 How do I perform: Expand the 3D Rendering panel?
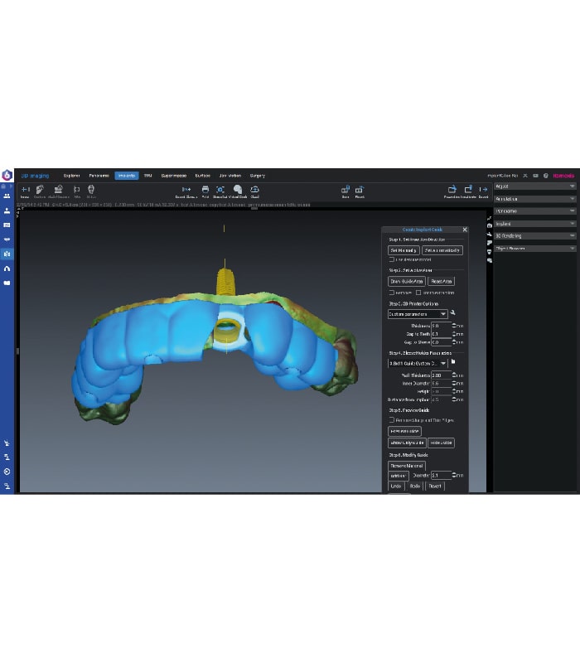(534, 235)
